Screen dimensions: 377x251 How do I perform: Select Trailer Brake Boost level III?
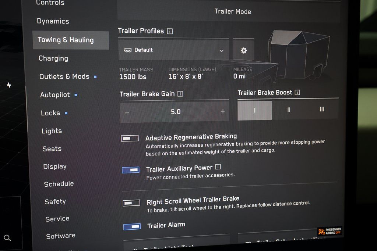point(322,110)
